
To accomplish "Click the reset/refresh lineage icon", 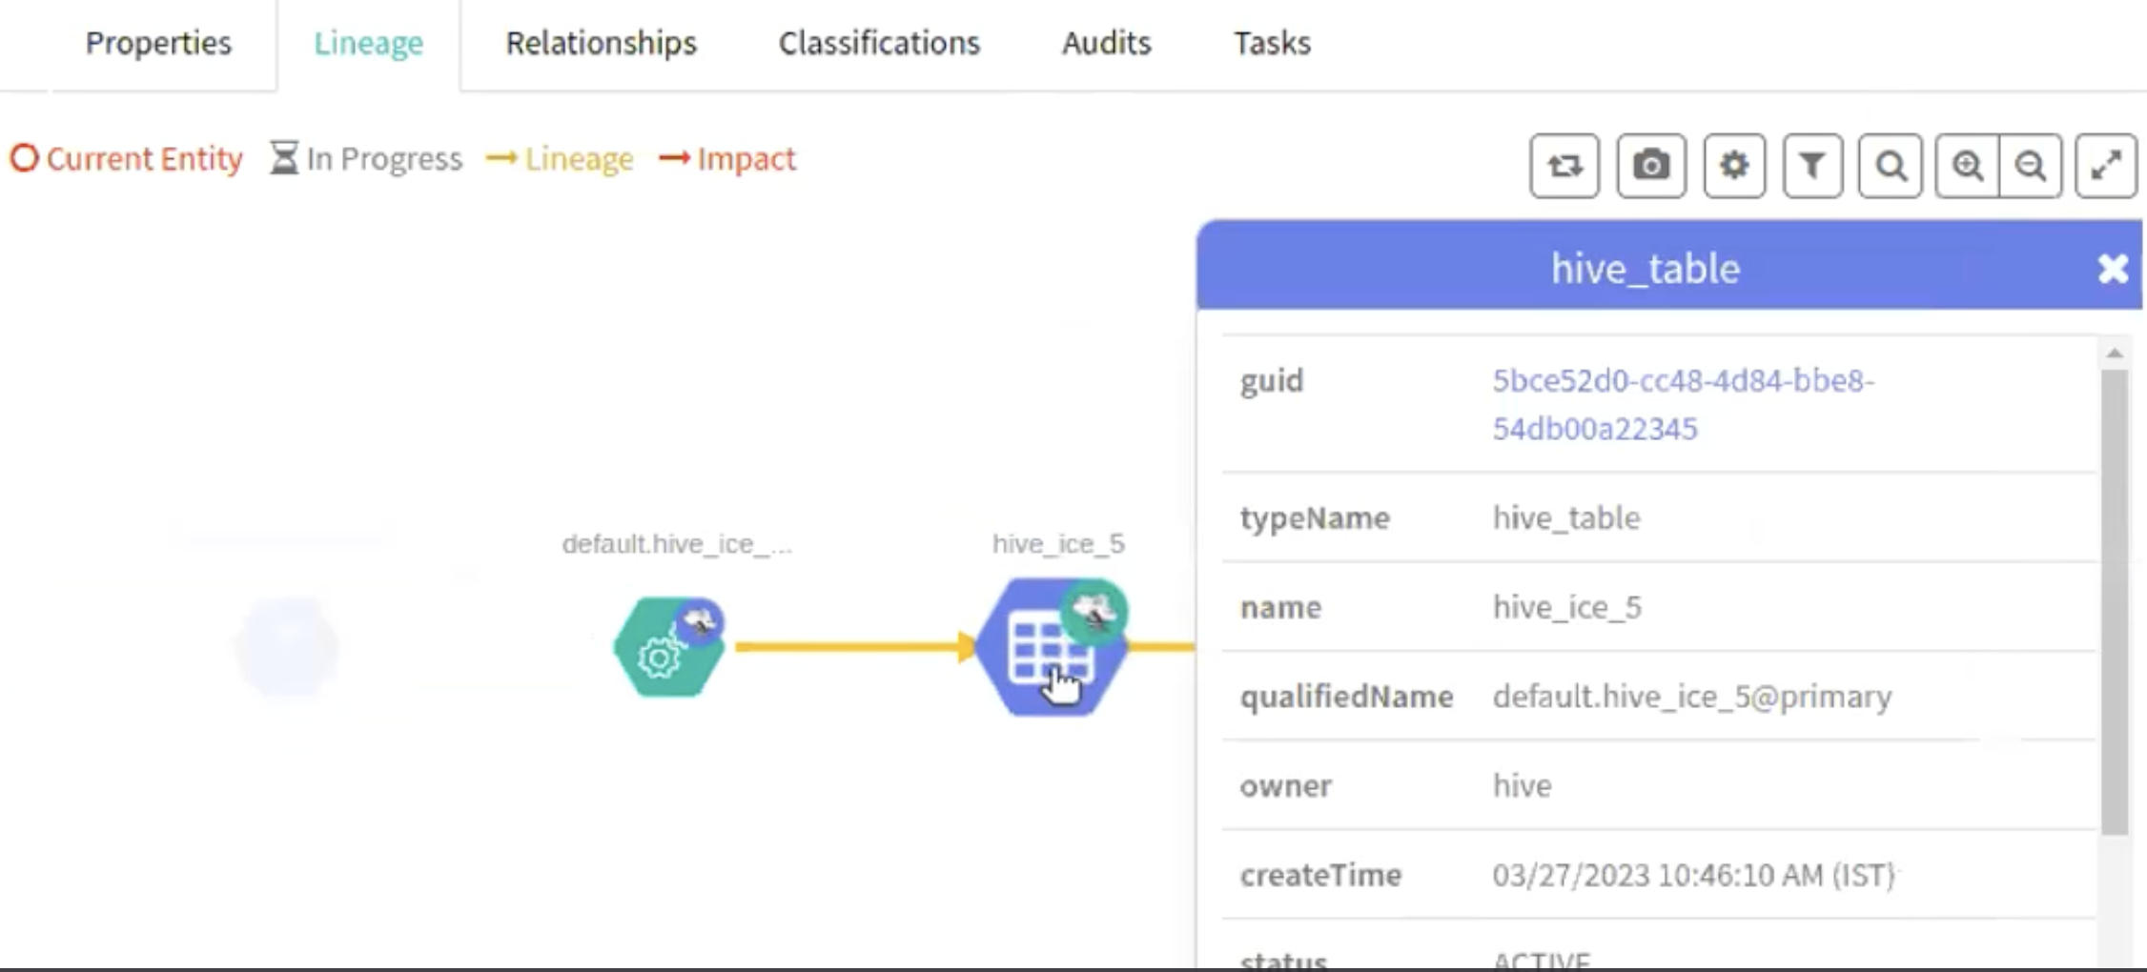I will (1564, 166).
